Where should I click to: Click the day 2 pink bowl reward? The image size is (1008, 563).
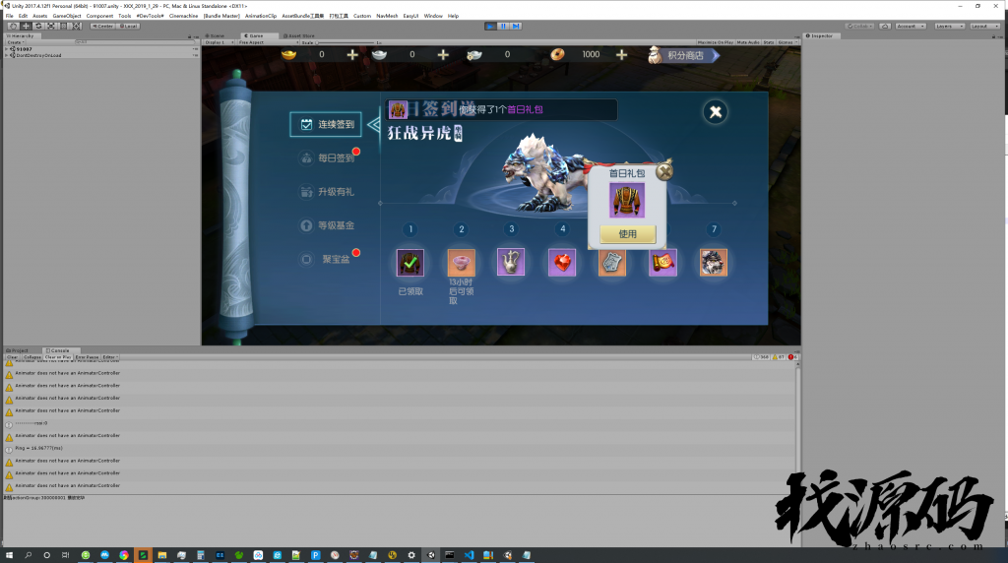pos(461,263)
